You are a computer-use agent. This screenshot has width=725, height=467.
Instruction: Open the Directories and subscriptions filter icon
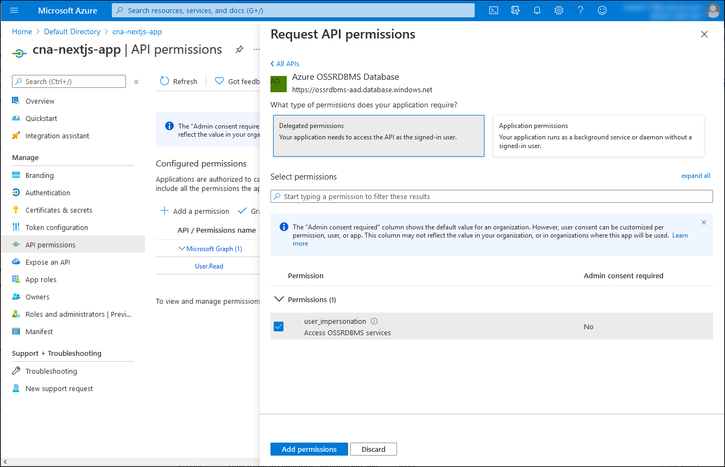pyautogui.click(x=515, y=10)
